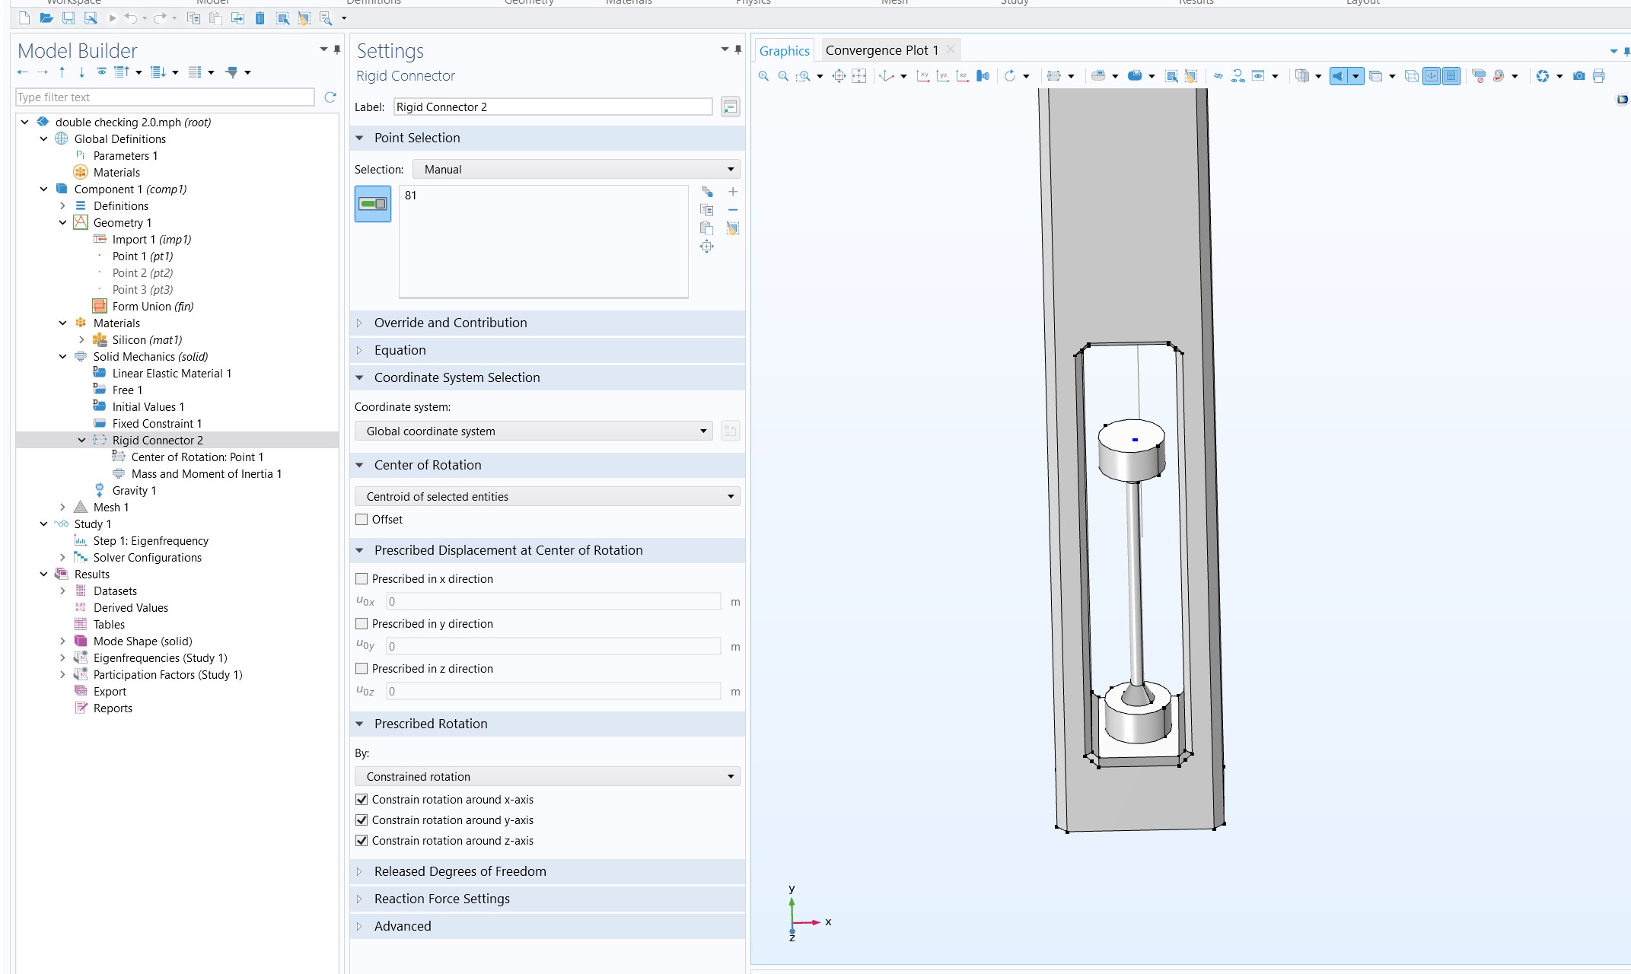The height and width of the screenshot is (974, 1631).
Task: Switch to the Convergence Plot 1 tab
Action: point(881,50)
